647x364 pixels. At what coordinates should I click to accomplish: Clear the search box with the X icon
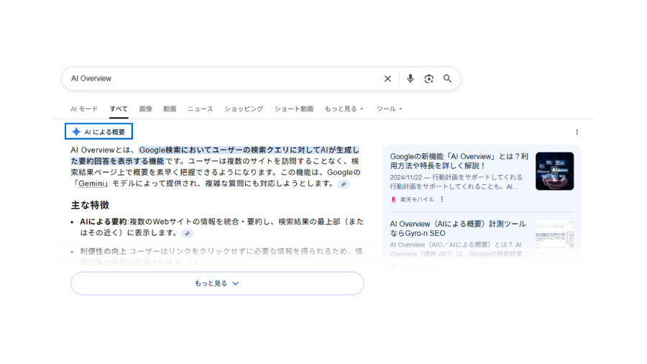[387, 78]
